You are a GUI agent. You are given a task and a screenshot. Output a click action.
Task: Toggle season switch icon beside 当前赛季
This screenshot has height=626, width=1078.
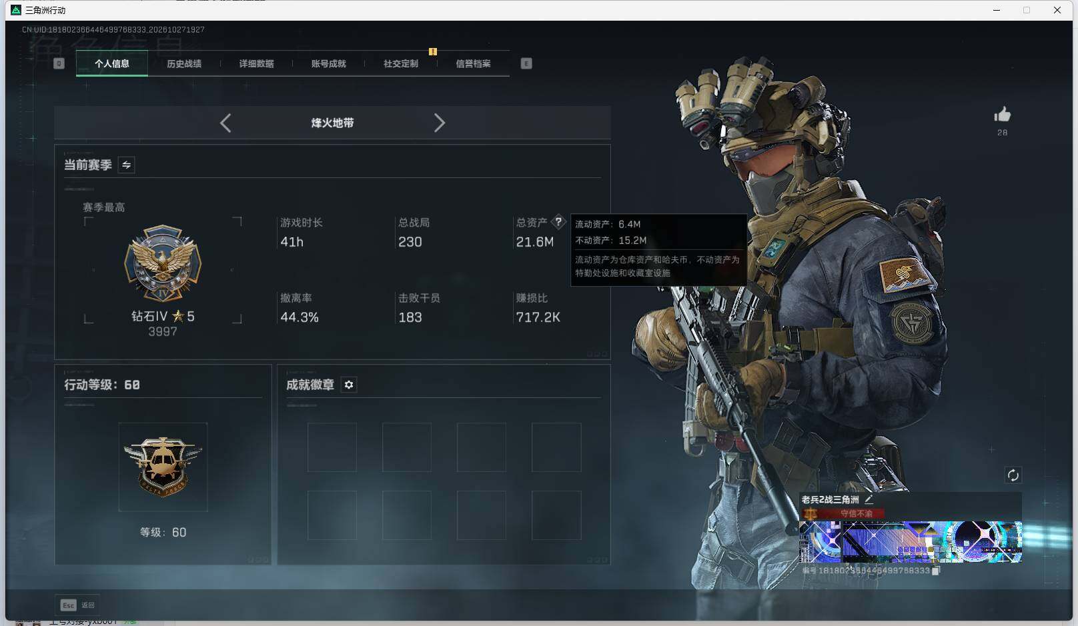click(126, 165)
